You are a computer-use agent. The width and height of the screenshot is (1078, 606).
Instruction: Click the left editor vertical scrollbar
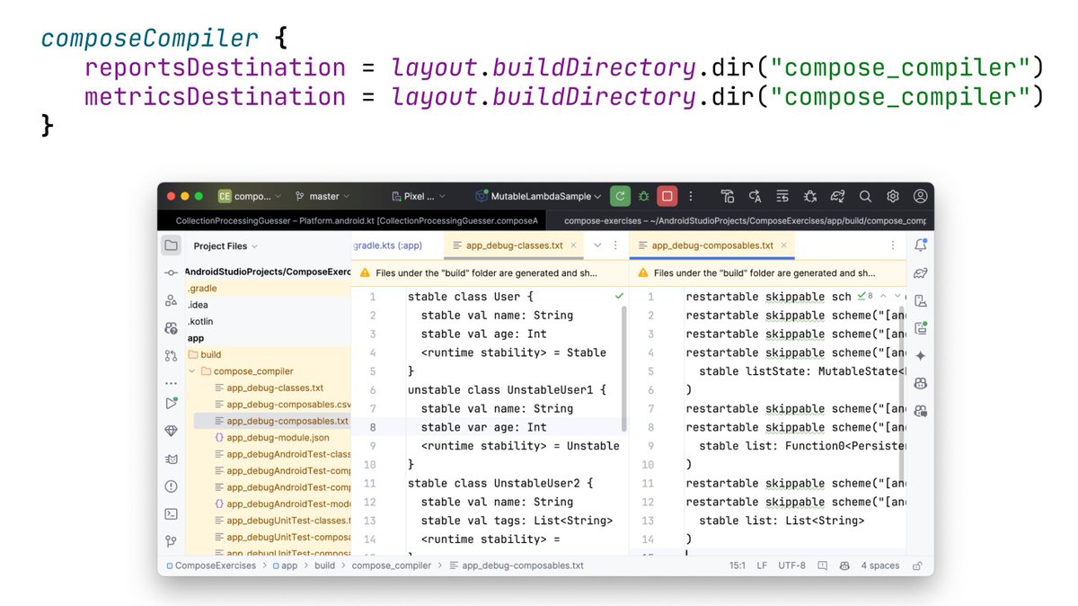tap(624, 369)
